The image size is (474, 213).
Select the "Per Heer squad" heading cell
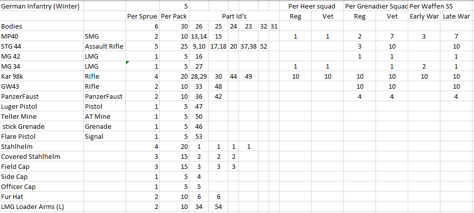[x=312, y=6]
